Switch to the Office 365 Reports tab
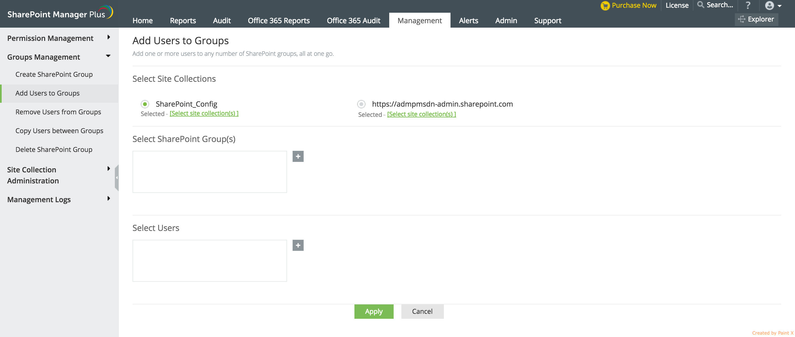Viewport: 795px width, 337px height. (x=278, y=20)
